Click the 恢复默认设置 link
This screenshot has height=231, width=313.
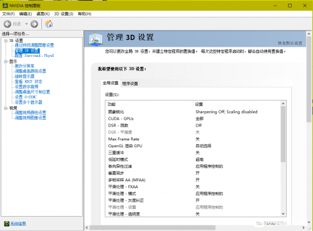pyautogui.click(x=290, y=43)
